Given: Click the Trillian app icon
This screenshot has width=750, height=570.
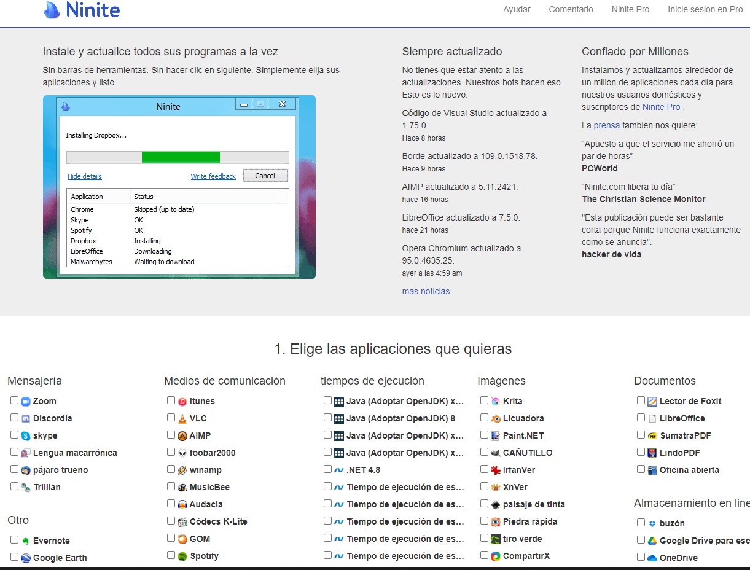Looking at the screenshot, I should click(26, 487).
